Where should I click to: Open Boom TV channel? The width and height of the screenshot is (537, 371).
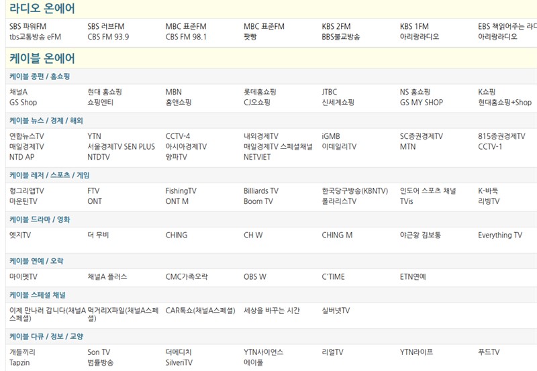(x=258, y=201)
